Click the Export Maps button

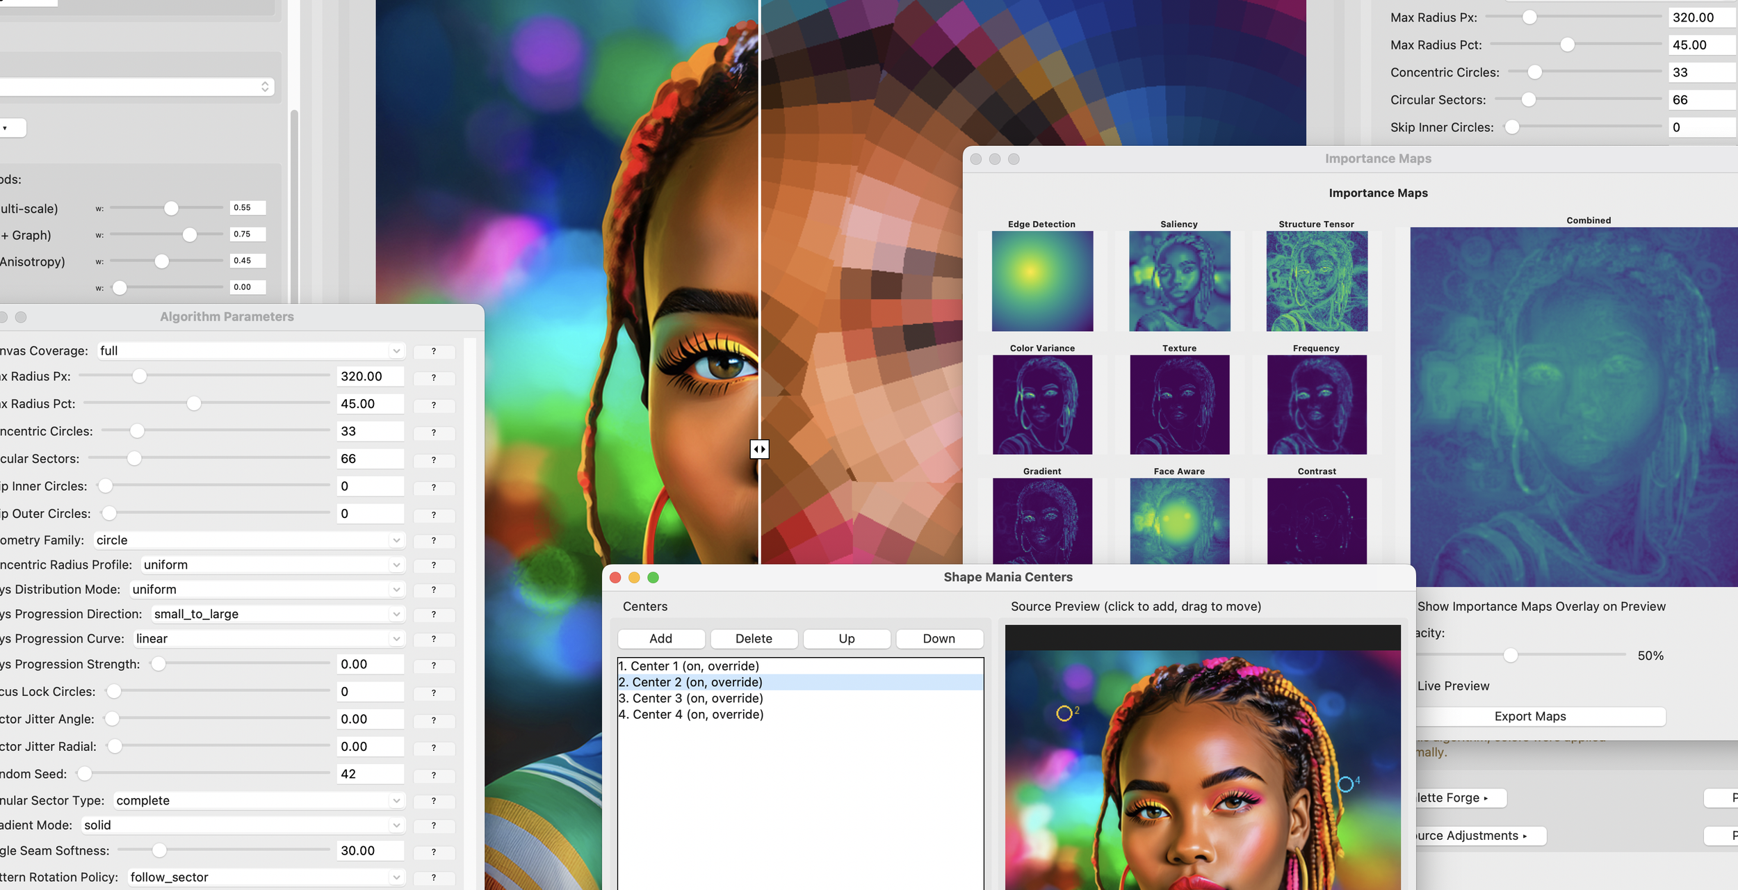pyautogui.click(x=1529, y=716)
